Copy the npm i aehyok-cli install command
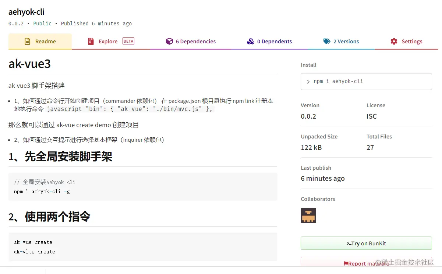 pyautogui.click(x=366, y=82)
